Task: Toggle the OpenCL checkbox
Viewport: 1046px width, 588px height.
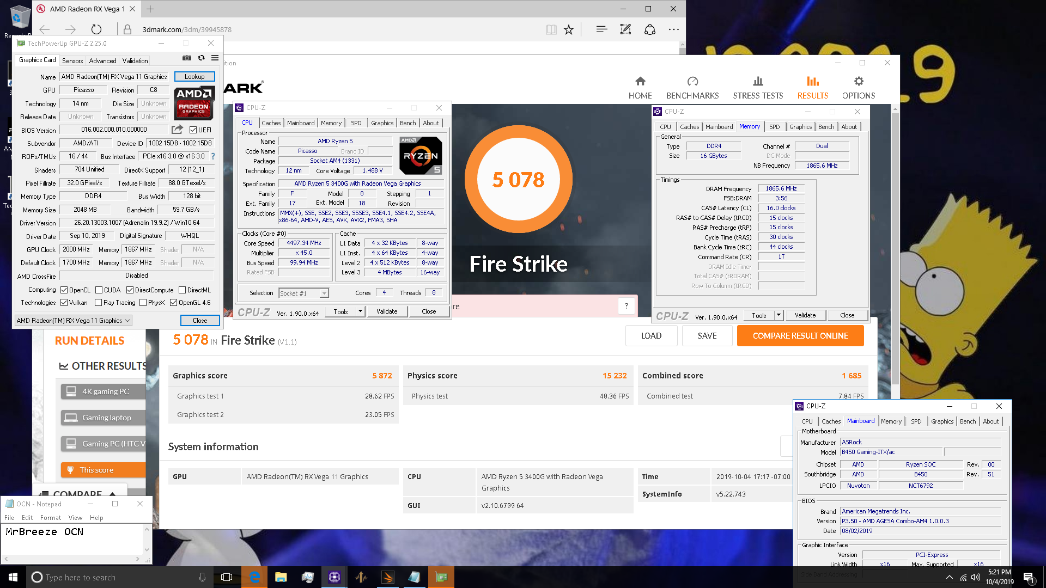Action: (64, 290)
